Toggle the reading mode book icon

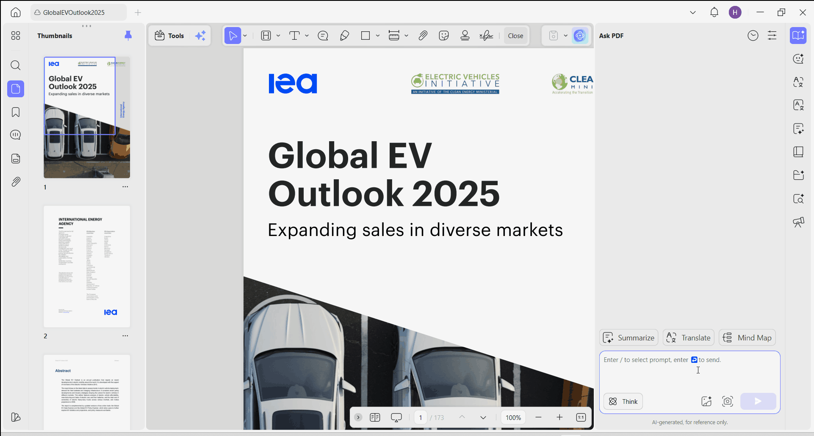click(375, 417)
